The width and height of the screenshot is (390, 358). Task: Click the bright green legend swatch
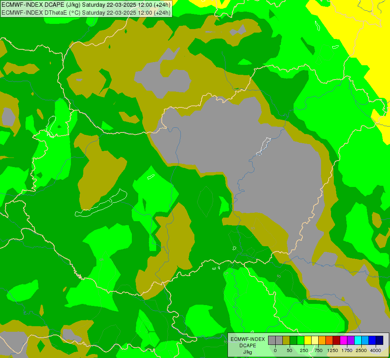[300, 340]
